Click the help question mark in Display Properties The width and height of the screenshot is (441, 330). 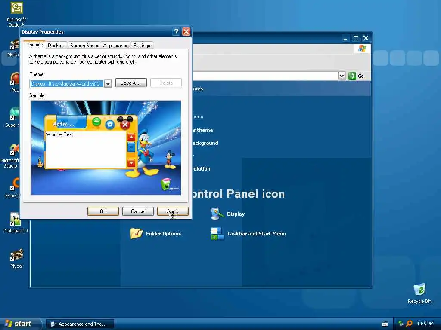[176, 32]
